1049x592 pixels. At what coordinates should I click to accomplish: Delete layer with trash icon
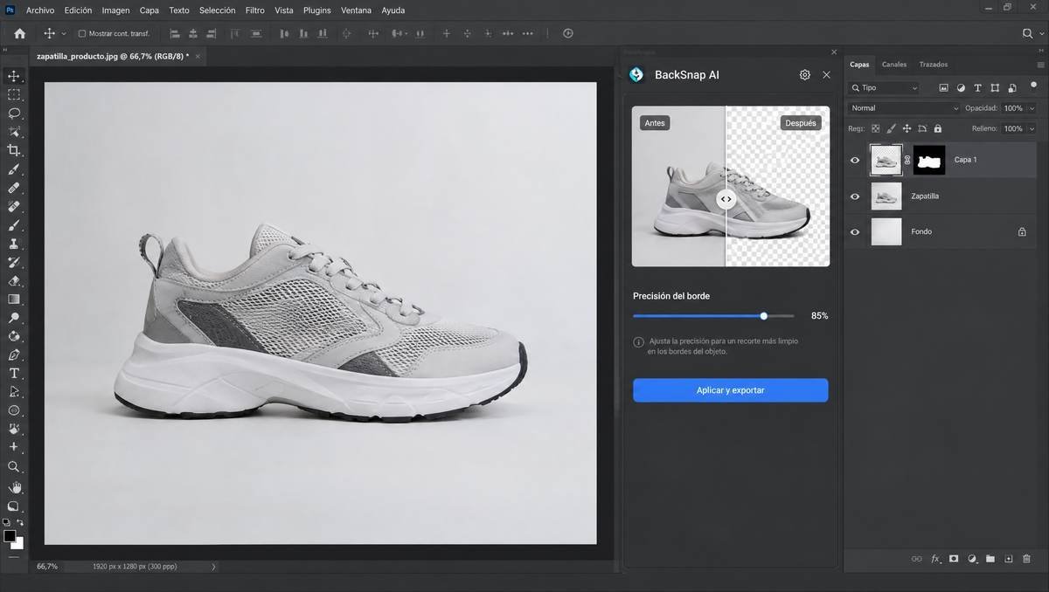tap(1027, 559)
